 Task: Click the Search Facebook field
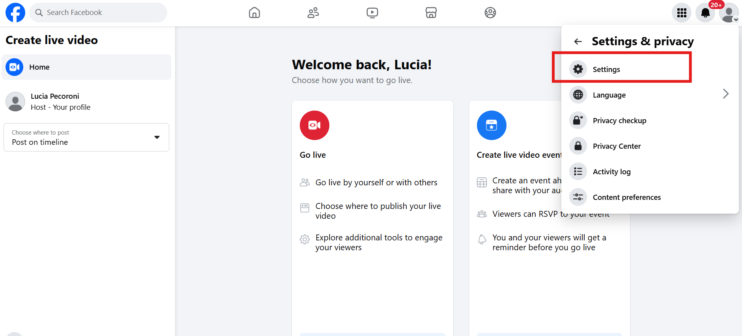(99, 13)
